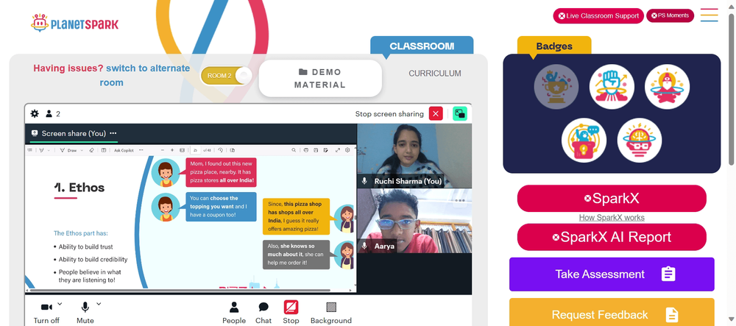
Task: Launch SparkX
Action: pos(612,199)
